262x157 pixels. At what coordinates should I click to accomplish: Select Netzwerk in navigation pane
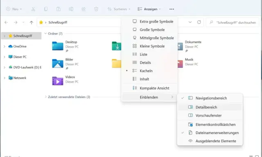click(21, 78)
